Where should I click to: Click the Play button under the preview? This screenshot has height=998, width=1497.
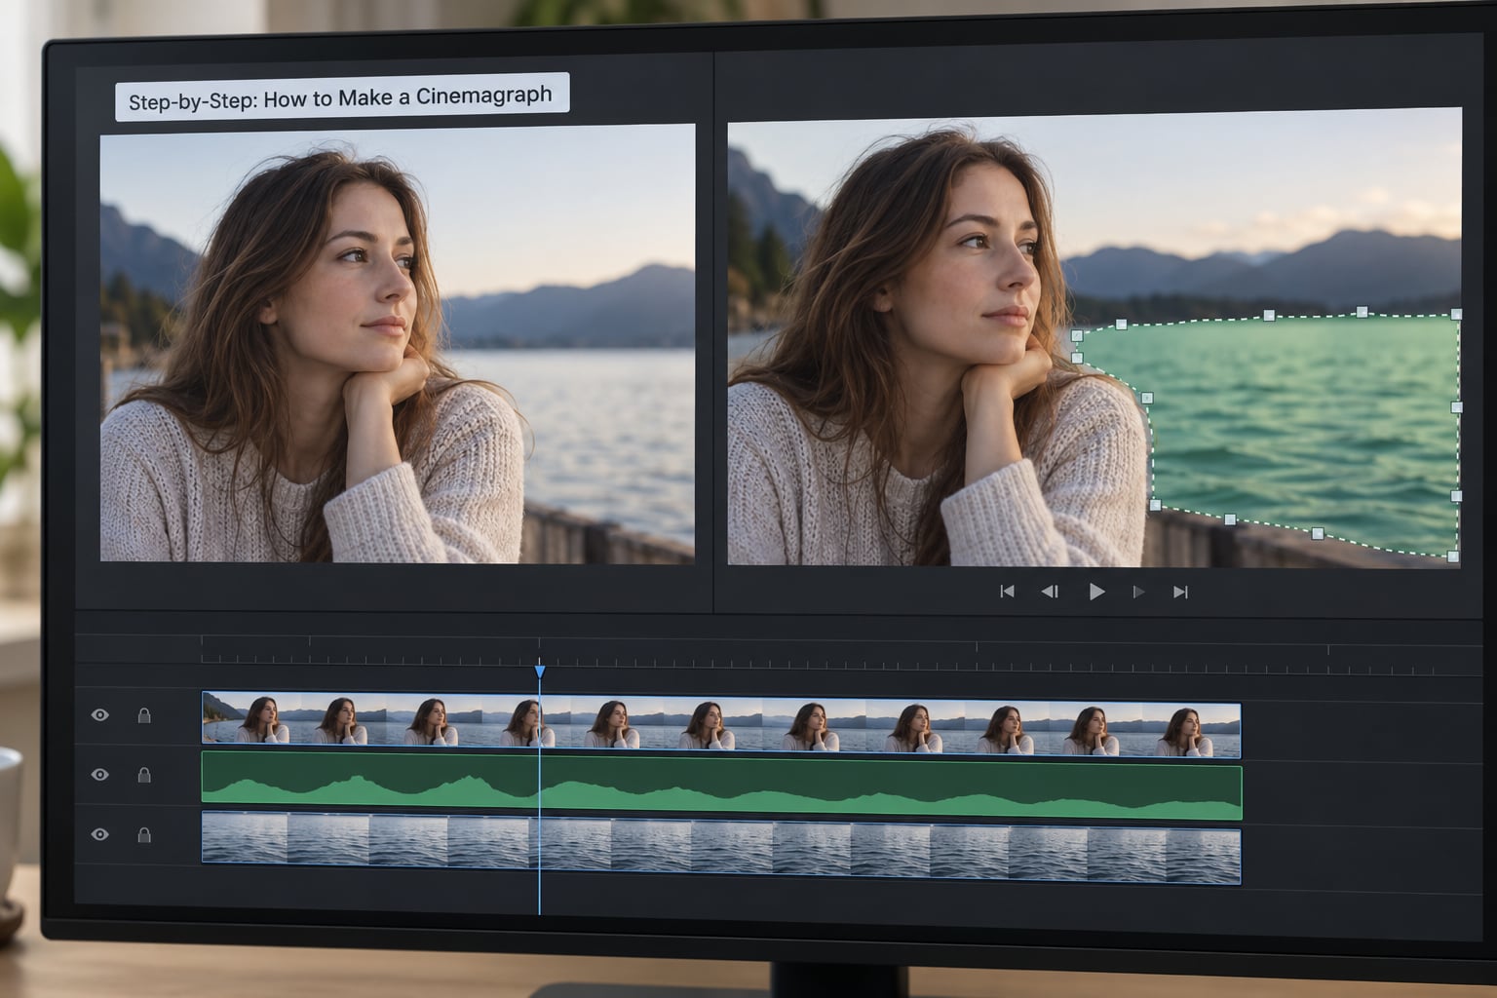1096,592
